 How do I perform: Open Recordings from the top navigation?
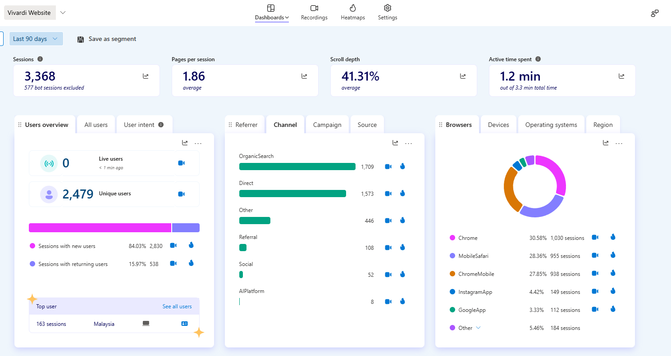[x=314, y=12]
